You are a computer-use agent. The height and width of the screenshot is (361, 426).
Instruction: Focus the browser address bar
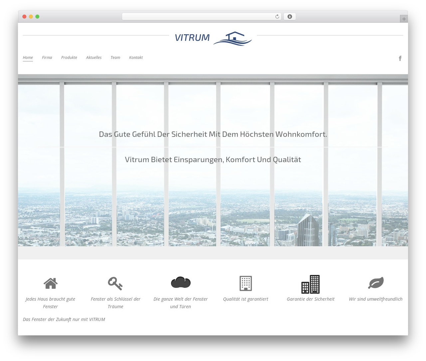tap(202, 17)
